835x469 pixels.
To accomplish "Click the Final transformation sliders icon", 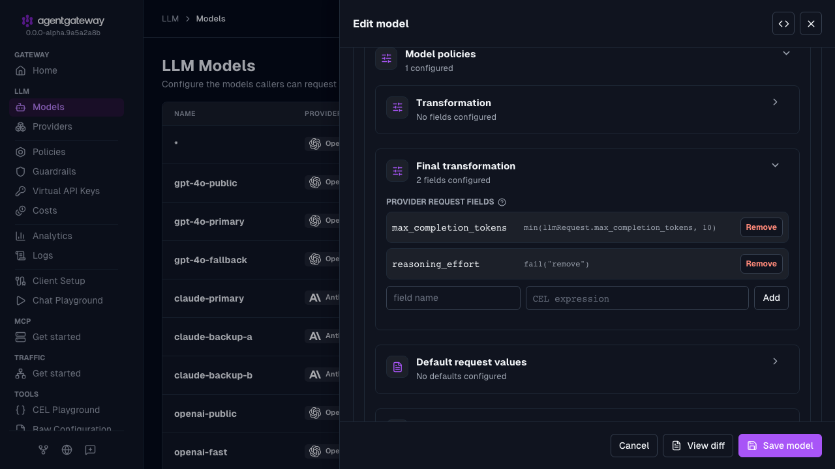I will (397, 171).
